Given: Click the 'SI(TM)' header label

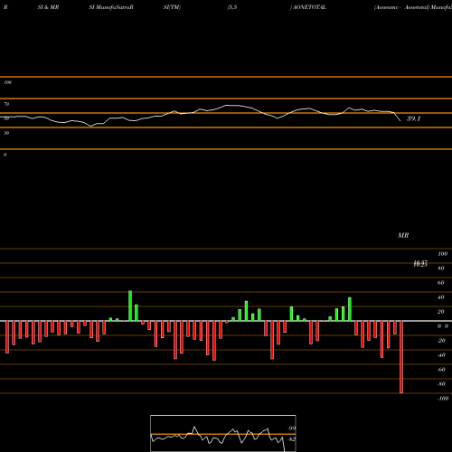Looking at the screenshot, I should click(172, 7).
